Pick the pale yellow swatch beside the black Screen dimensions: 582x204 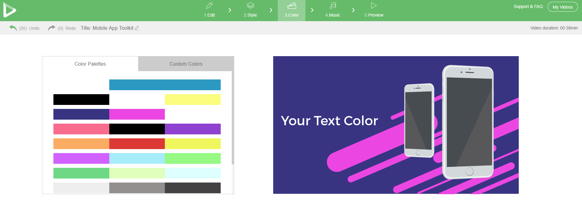[x=193, y=99]
